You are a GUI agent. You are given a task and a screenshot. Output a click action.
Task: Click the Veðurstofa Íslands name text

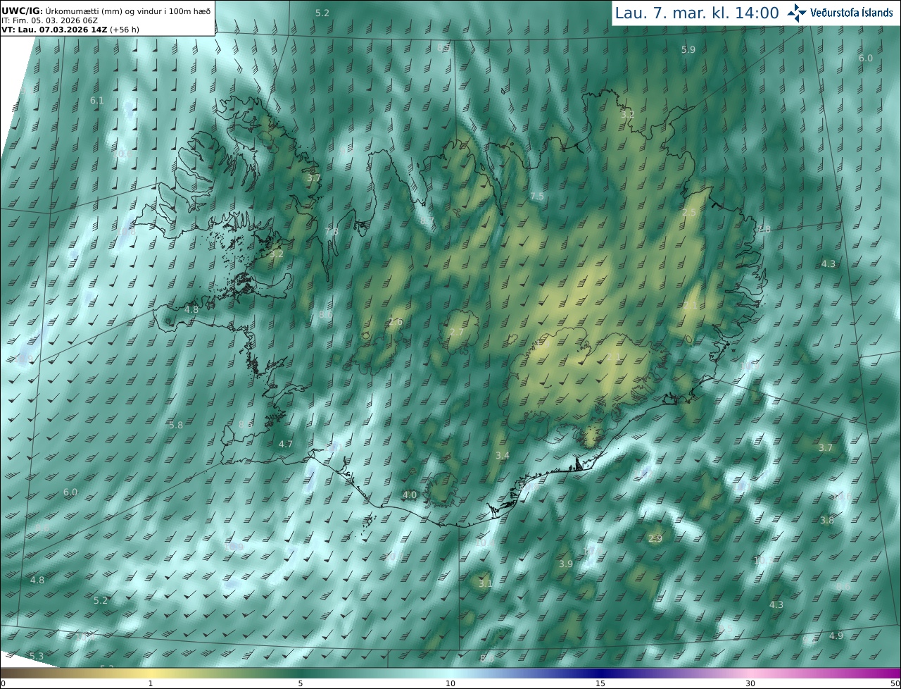click(851, 13)
